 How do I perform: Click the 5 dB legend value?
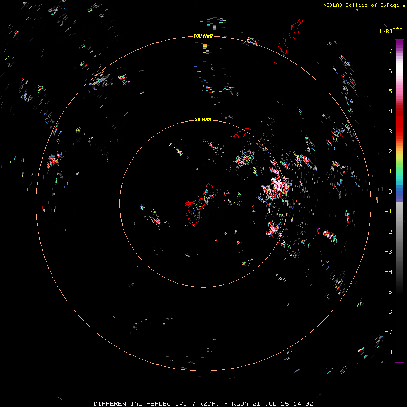(390, 91)
